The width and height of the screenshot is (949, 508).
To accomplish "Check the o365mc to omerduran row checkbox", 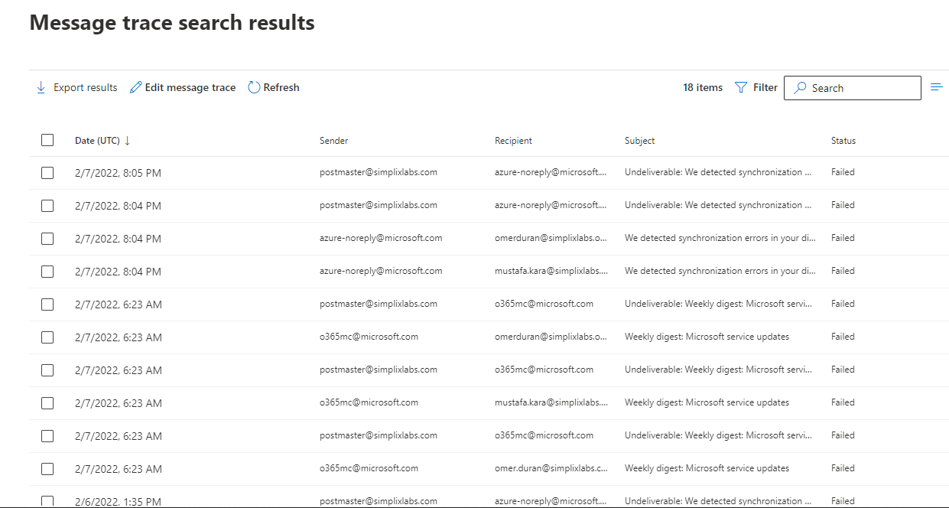I will pyautogui.click(x=47, y=337).
